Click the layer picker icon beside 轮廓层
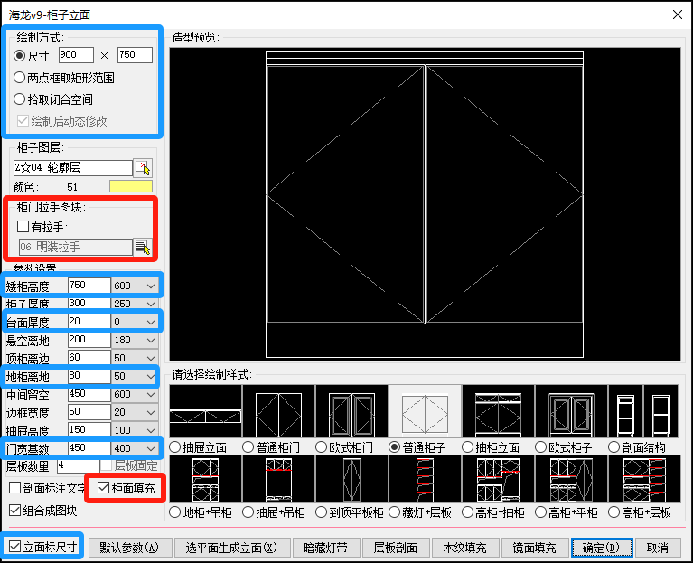Screen dimensions: 693x563 [143, 167]
